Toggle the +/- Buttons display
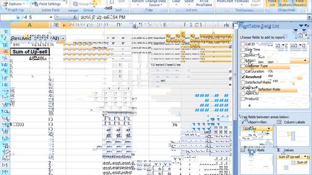The height and width of the screenshot is (175, 312). pyautogui.click(x=285, y=3)
